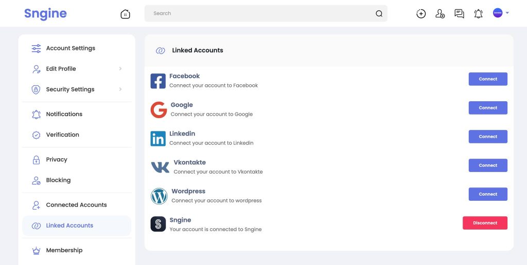Screen dimensions: 527x265
Task: Open the user avatar dropdown arrow
Action: [507, 13]
